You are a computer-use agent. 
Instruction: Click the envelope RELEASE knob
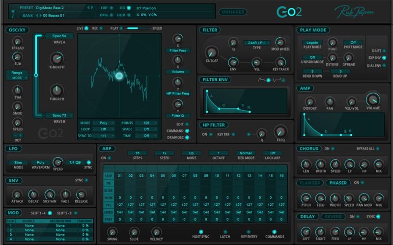81,195
